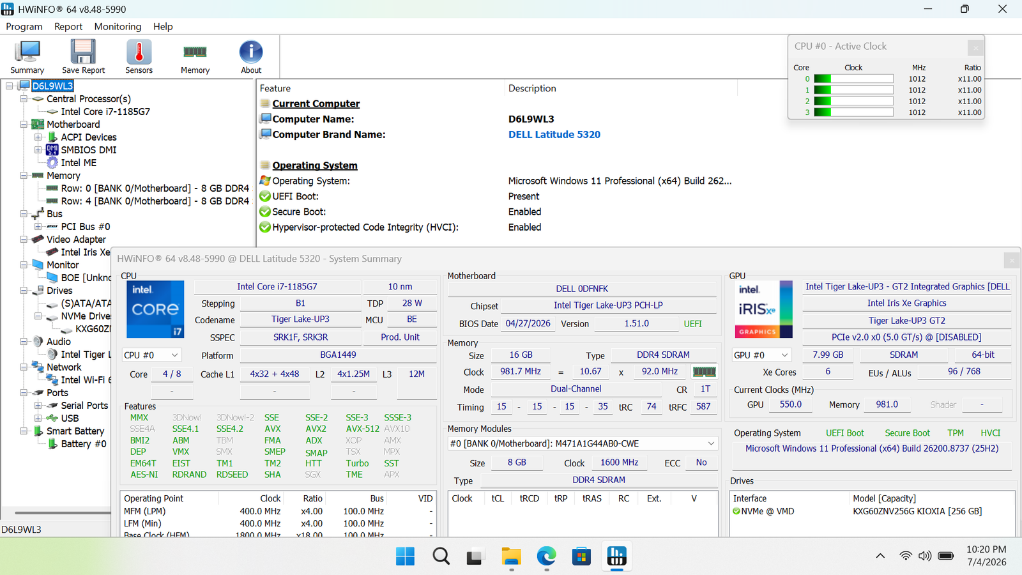
Task: Select the USB tree entry
Action: point(70,418)
